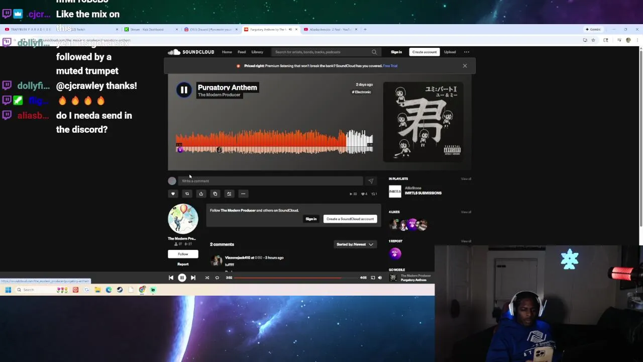Open the IMRTLS SUBMISSIONS playlist

click(423, 193)
